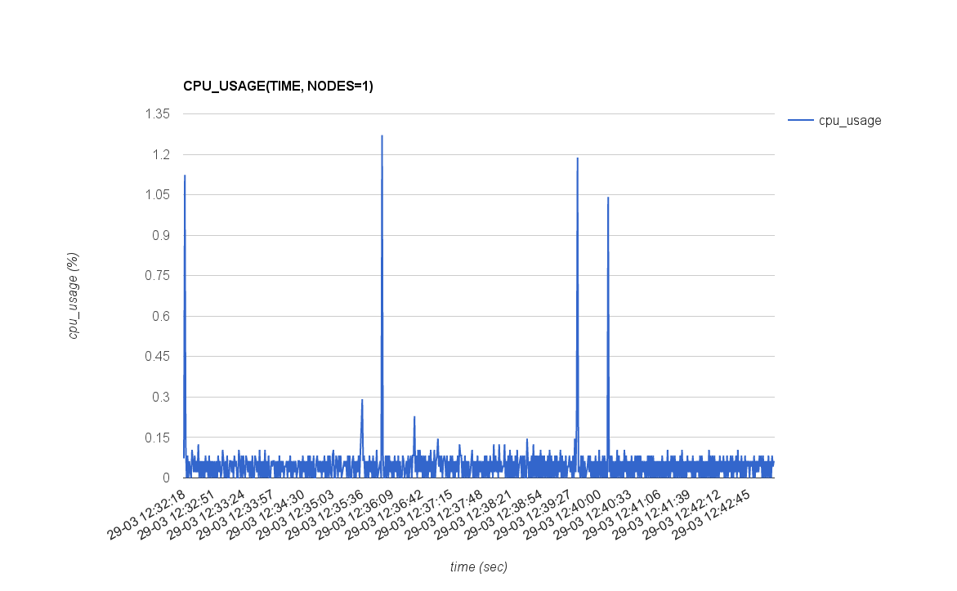
Task: Click the spike peak reaching about 1.19
Action: [578, 158]
